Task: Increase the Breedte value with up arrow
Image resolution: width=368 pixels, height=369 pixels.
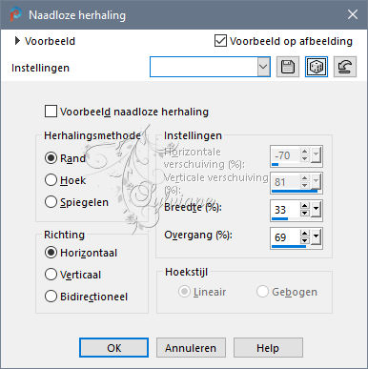Action: [305, 206]
